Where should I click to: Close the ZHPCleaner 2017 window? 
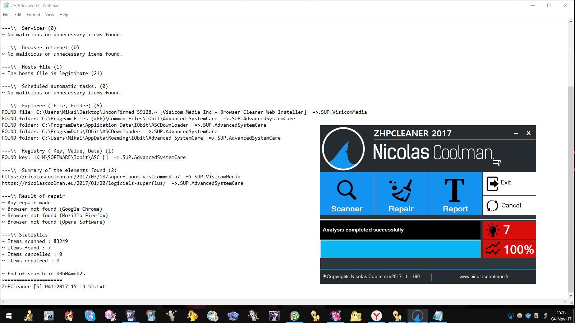[x=529, y=133]
